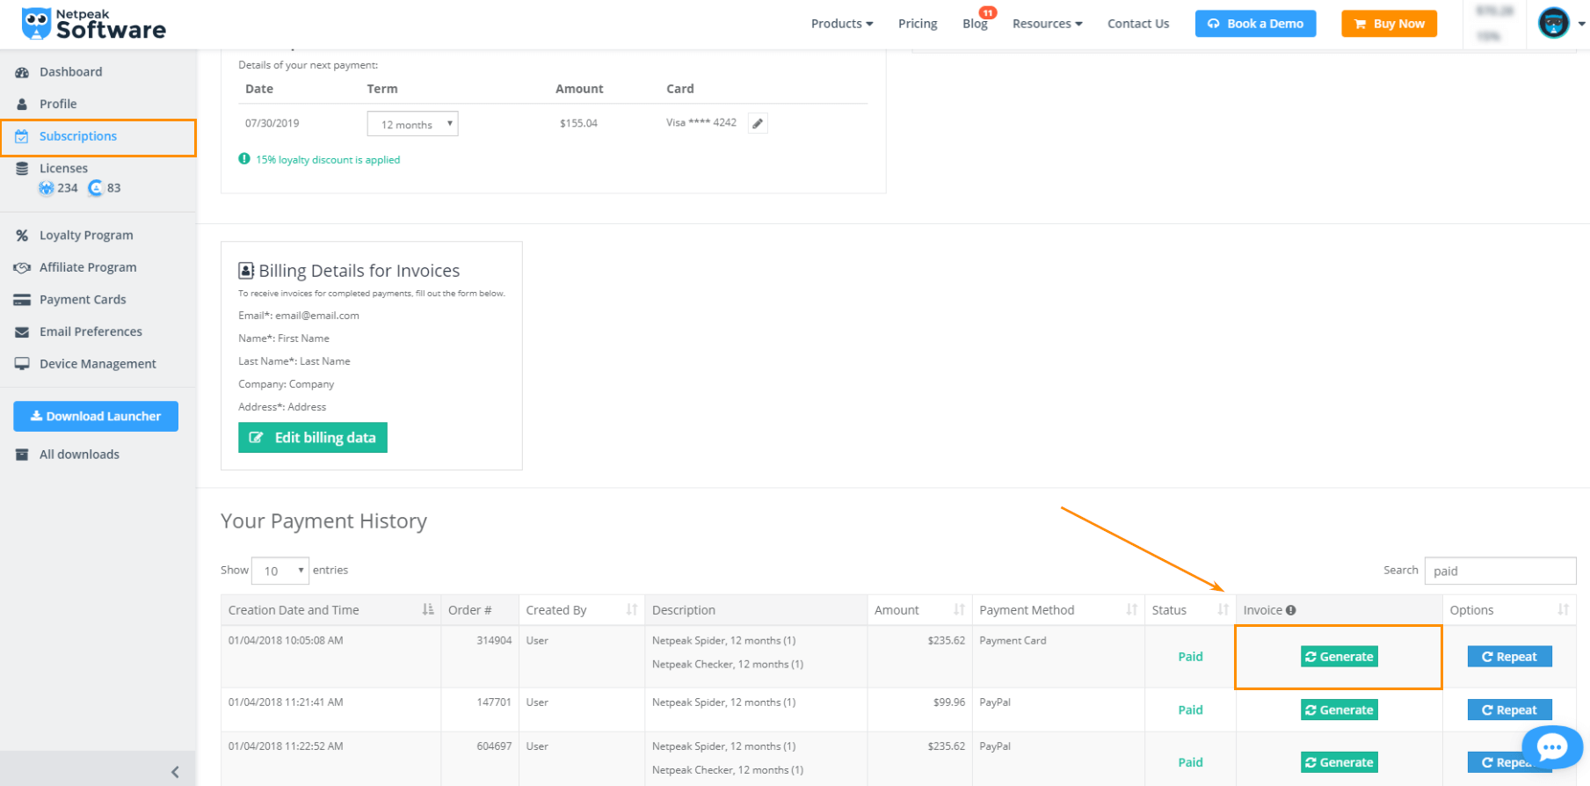The height and width of the screenshot is (786, 1590).
Task: Collapse the sidebar with the chevron
Action: pos(175,772)
